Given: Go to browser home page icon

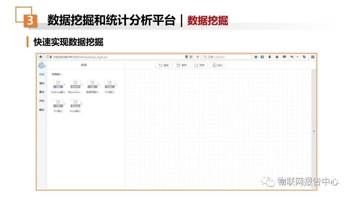Looking at the screenshot, I should tap(277, 57).
